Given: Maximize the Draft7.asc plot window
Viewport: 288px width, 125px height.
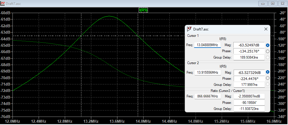Looking at the screenshot, I should tap(273, 3).
